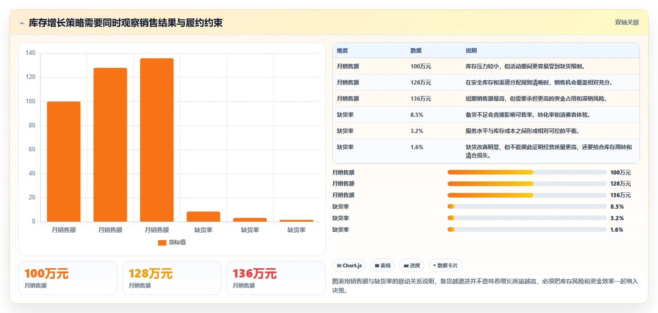This screenshot has width=658, height=313.
Task: Click the 1.6% cell in the table
Action: click(x=417, y=147)
